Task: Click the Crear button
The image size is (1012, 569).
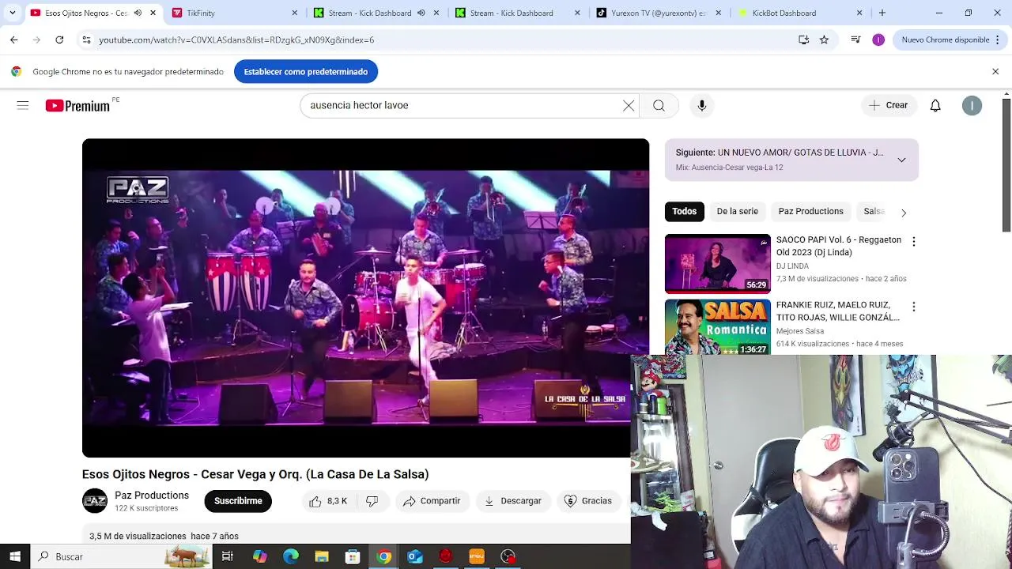Action: click(889, 105)
